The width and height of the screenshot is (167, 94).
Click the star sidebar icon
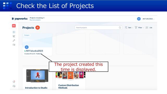tap(14, 82)
